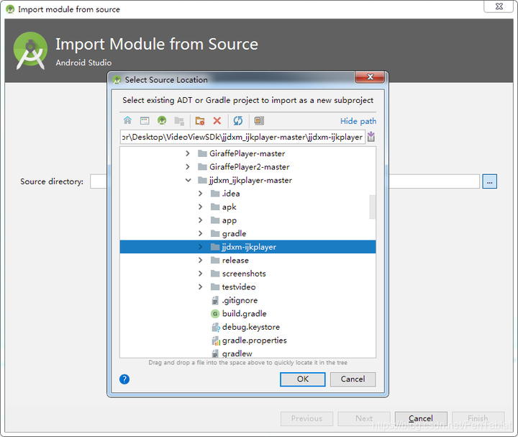Confirm selection with OK button
Image resolution: width=518 pixels, height=437 pixels.
(303, 379)
